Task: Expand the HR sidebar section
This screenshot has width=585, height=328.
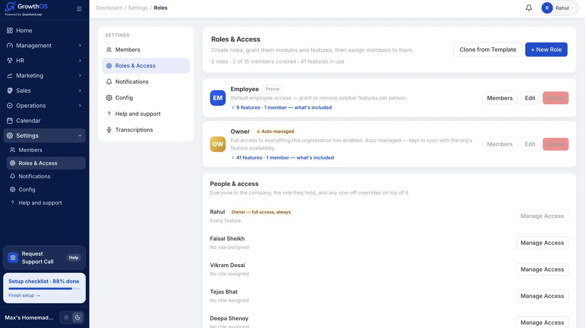Action: click(x=44, y=60)
